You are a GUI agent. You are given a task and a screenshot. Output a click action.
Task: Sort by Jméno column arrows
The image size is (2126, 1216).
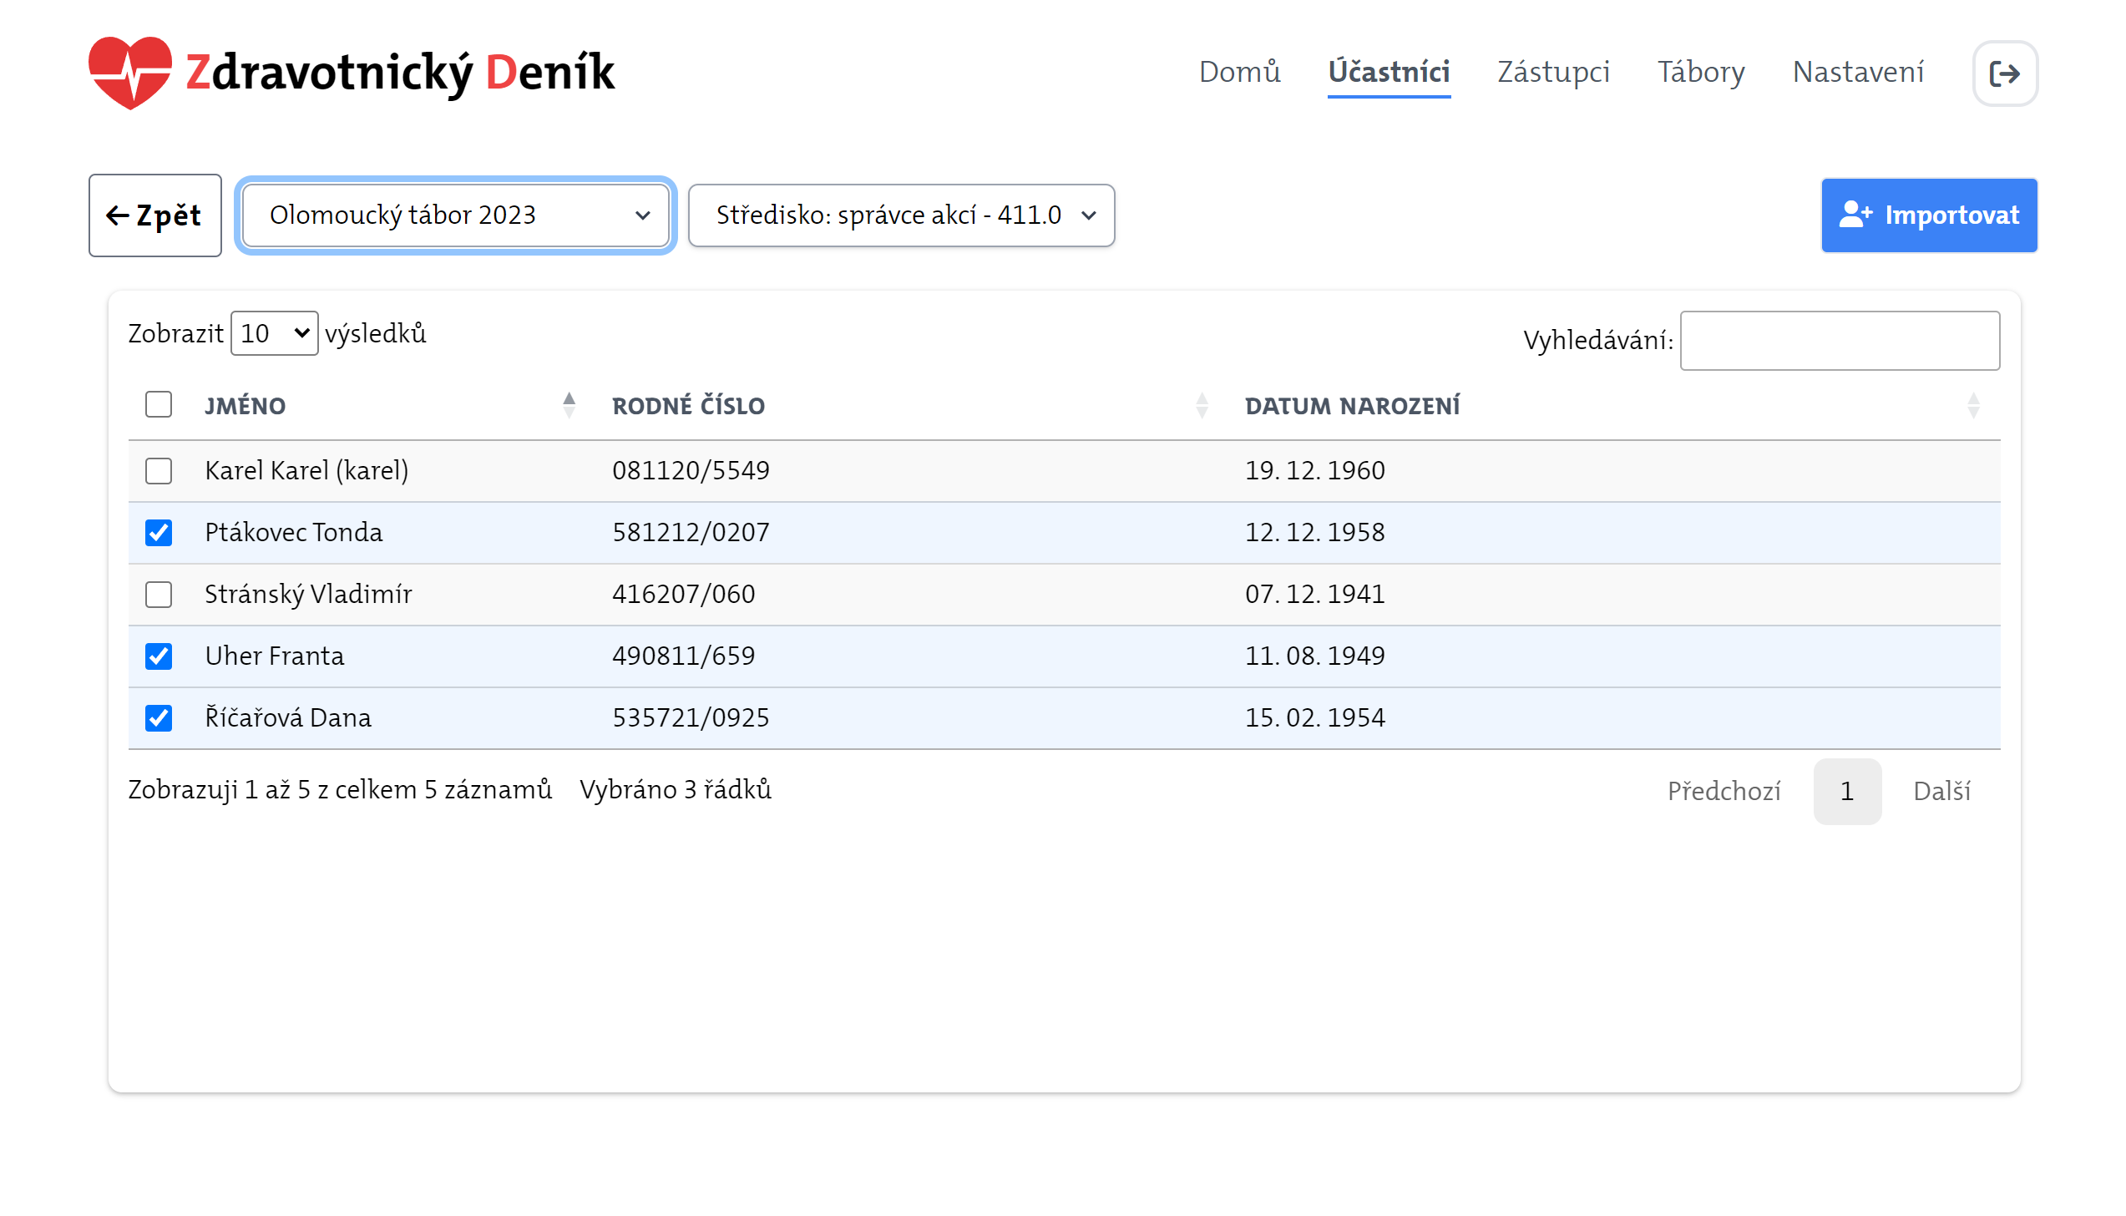pyautogui.click(x=569, y=405)
